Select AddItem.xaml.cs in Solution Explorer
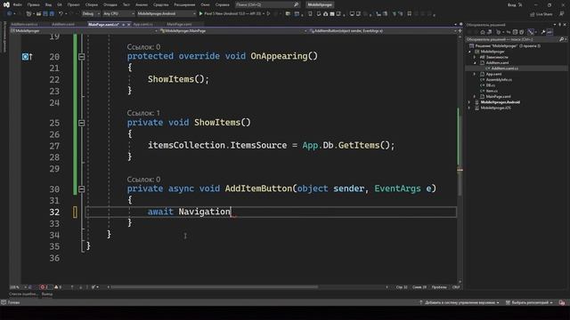The image size is (570, 320). (505, 68)
